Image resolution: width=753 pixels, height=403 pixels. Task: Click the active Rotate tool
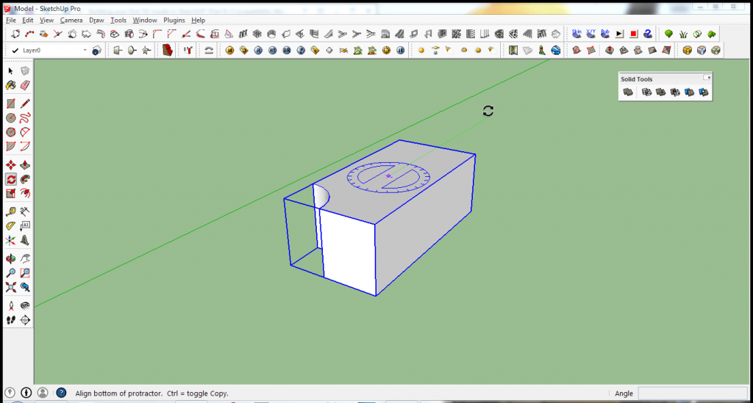click(x=10, y=179)
